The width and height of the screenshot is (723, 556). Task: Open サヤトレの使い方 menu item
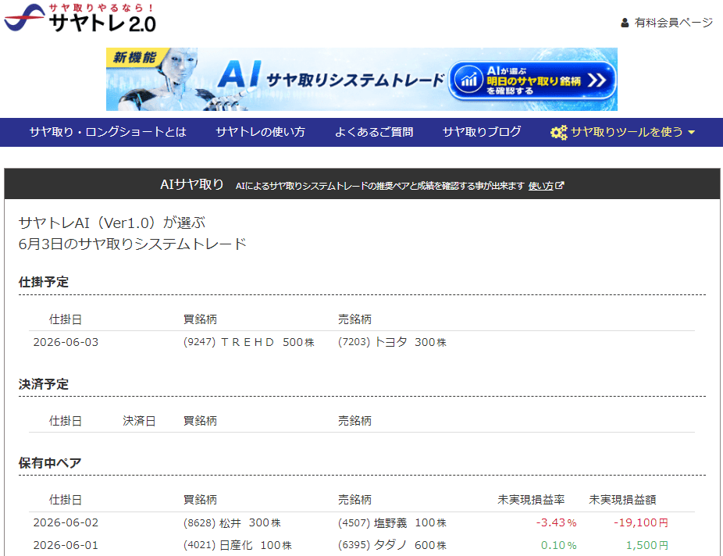[261, 132]
